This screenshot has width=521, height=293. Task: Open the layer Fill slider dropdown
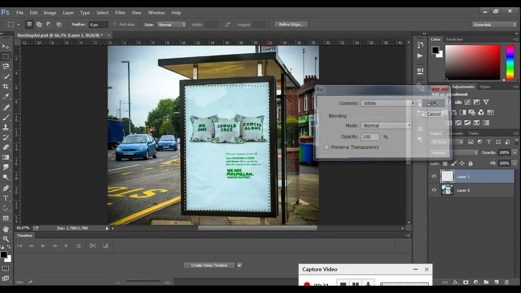pyautogui.click(x=515, y=163)
